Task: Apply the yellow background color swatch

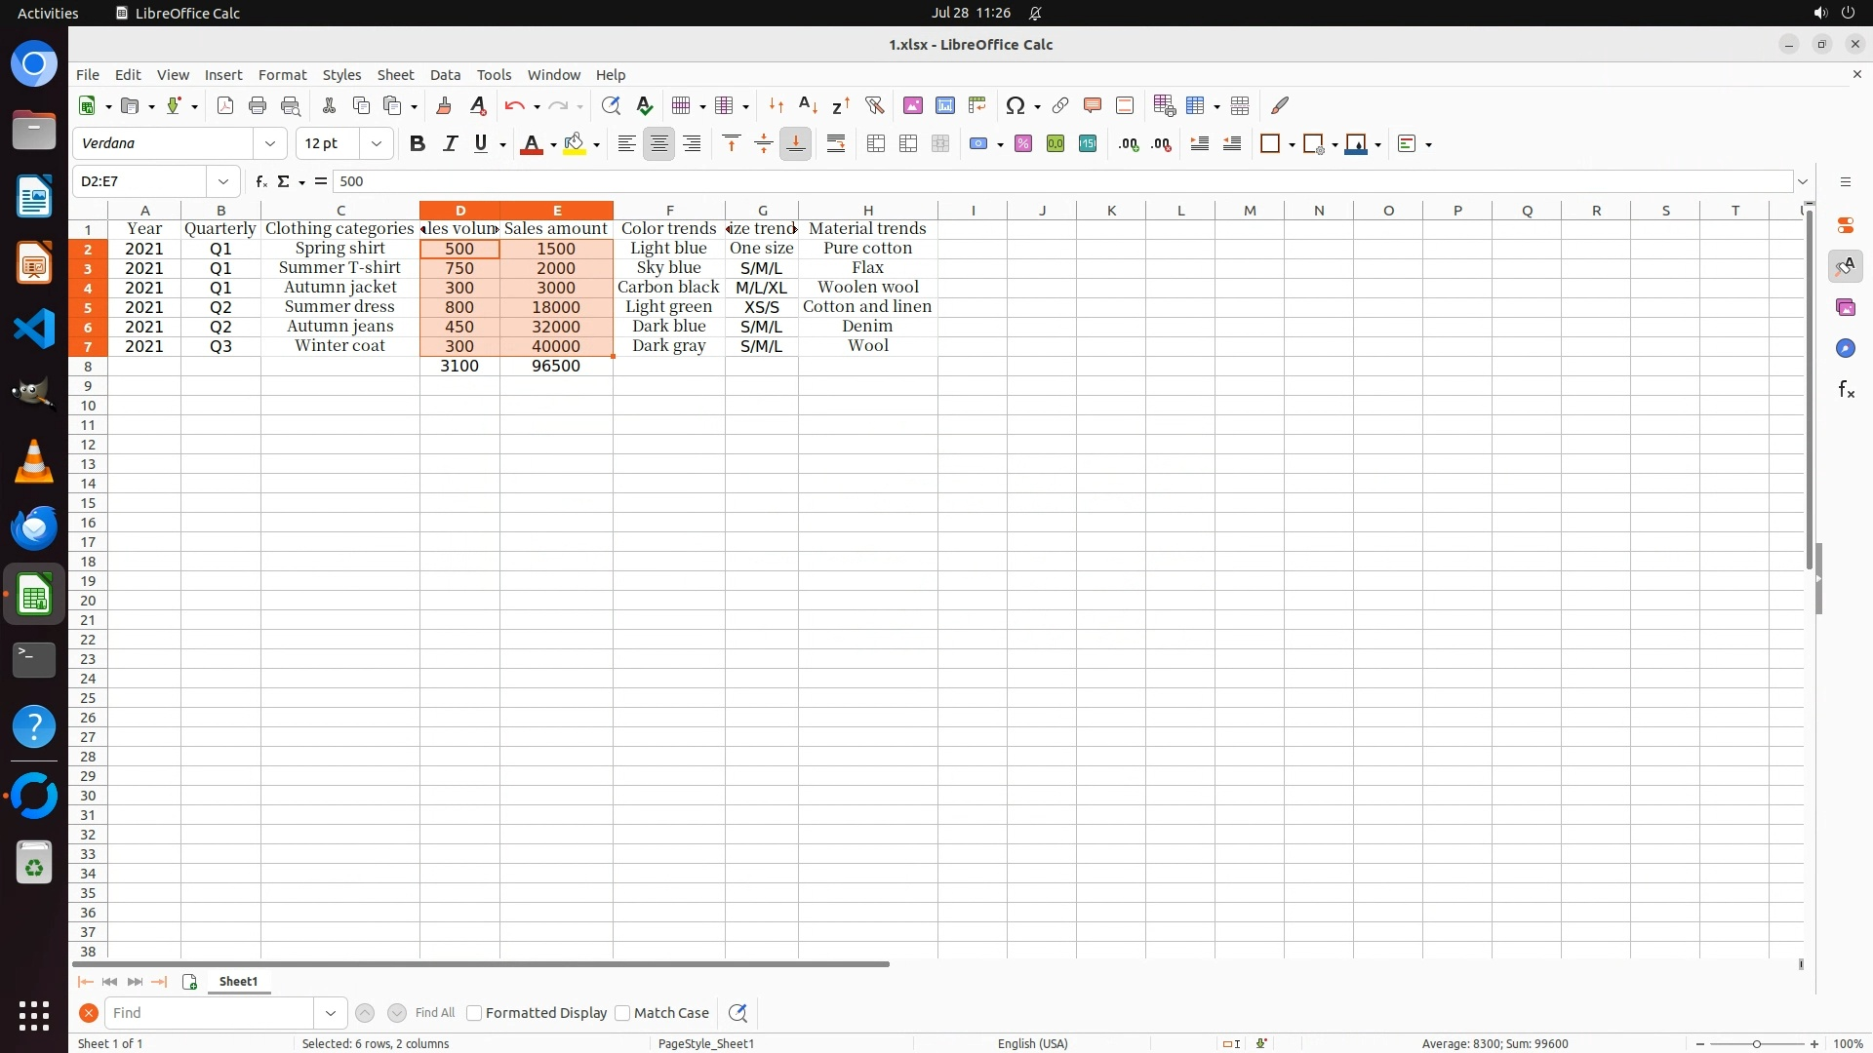Action: (x=575, y=144)
